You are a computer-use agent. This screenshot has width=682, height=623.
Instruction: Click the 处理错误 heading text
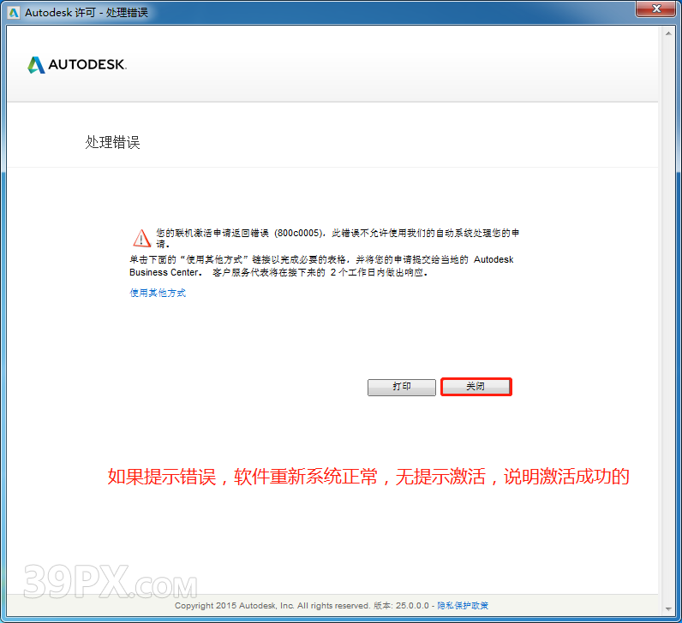click(x=112, y=142)
